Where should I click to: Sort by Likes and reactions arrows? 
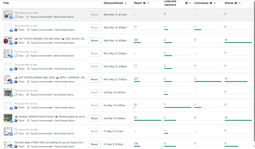click(190, 3)
